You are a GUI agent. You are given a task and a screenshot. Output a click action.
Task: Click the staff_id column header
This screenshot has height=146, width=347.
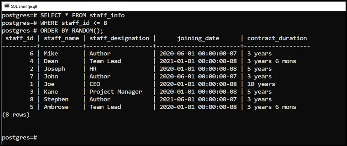[19, 38]
